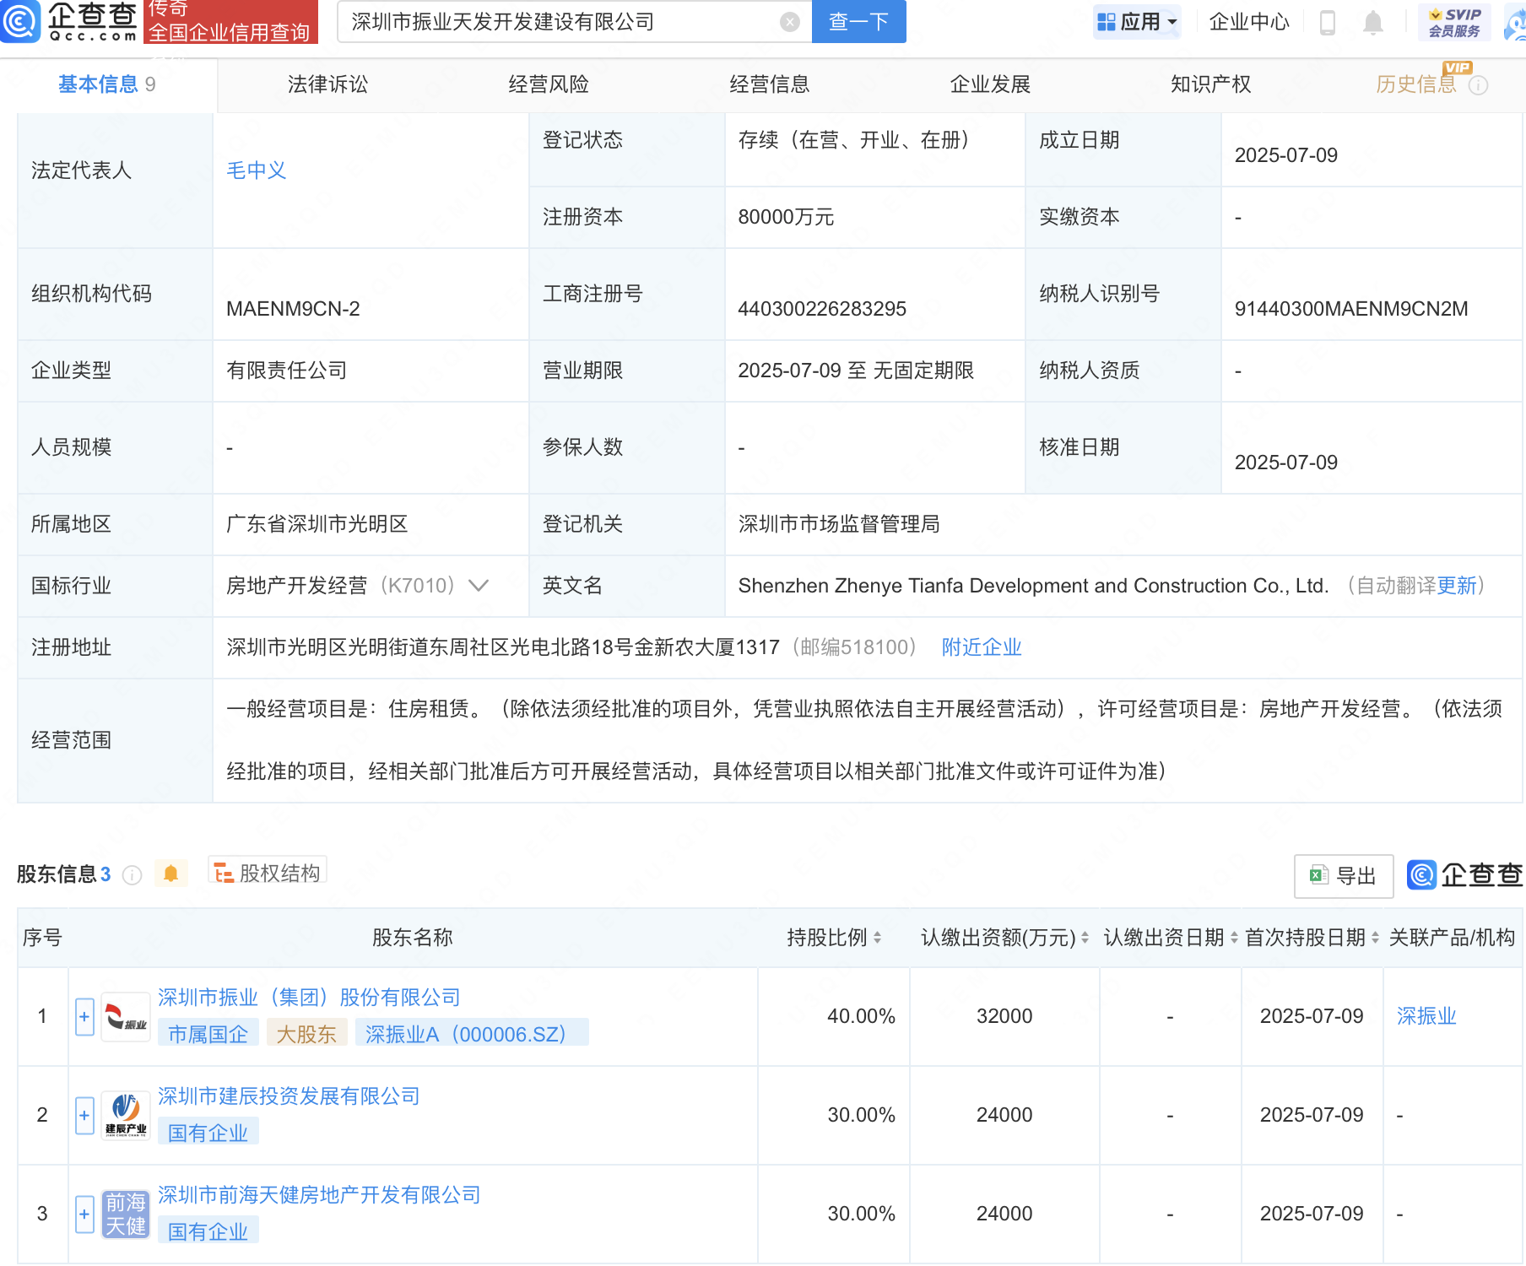Click the shareholder alert bell icon
Image resolution: width=1526 pixels, height=1266 pixels.
pyautogui.click(x=170, y=874)
